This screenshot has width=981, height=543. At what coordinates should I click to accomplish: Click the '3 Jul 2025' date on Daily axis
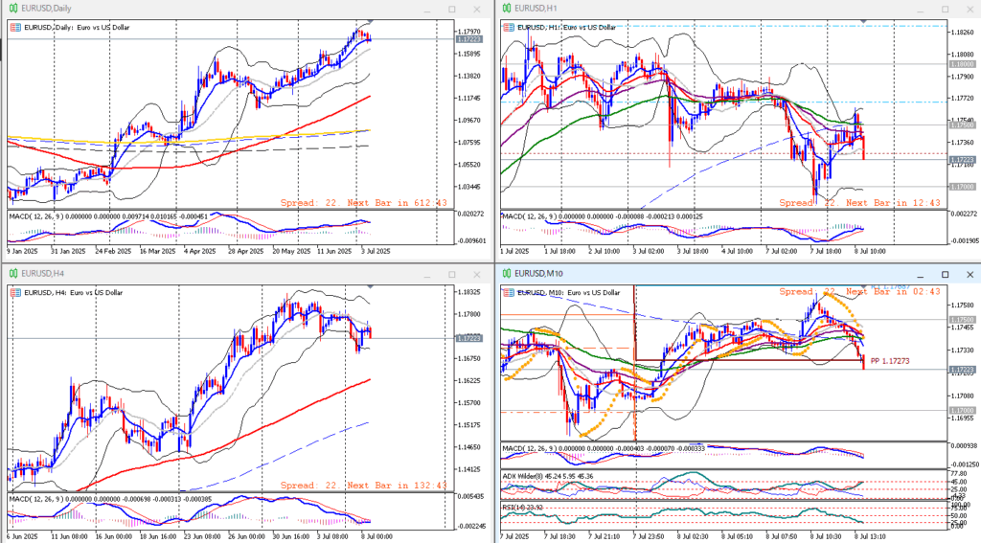375,252
